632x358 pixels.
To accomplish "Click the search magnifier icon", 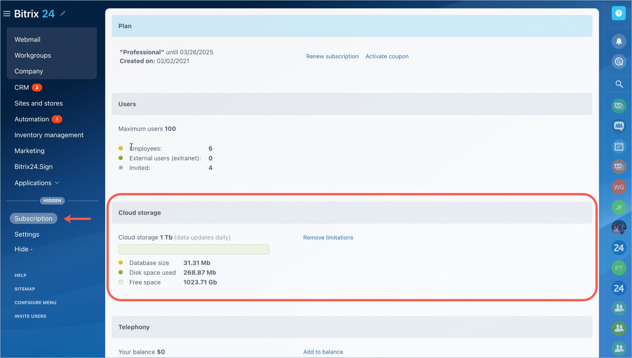I will (x=619, y=84).
